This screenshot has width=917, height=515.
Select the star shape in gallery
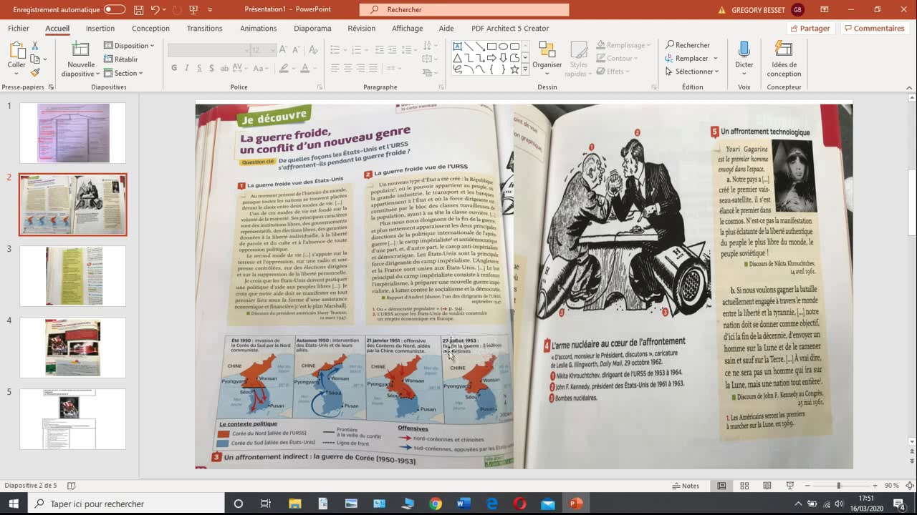(514, 69)
